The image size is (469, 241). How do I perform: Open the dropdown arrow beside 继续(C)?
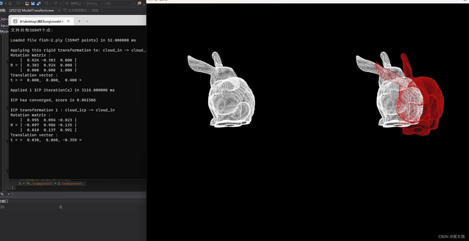pyautogui.click(x=83, y=3)
